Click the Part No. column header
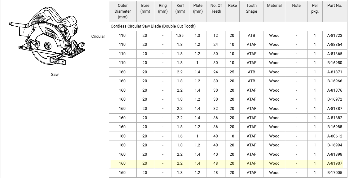 tap(334, 6)
